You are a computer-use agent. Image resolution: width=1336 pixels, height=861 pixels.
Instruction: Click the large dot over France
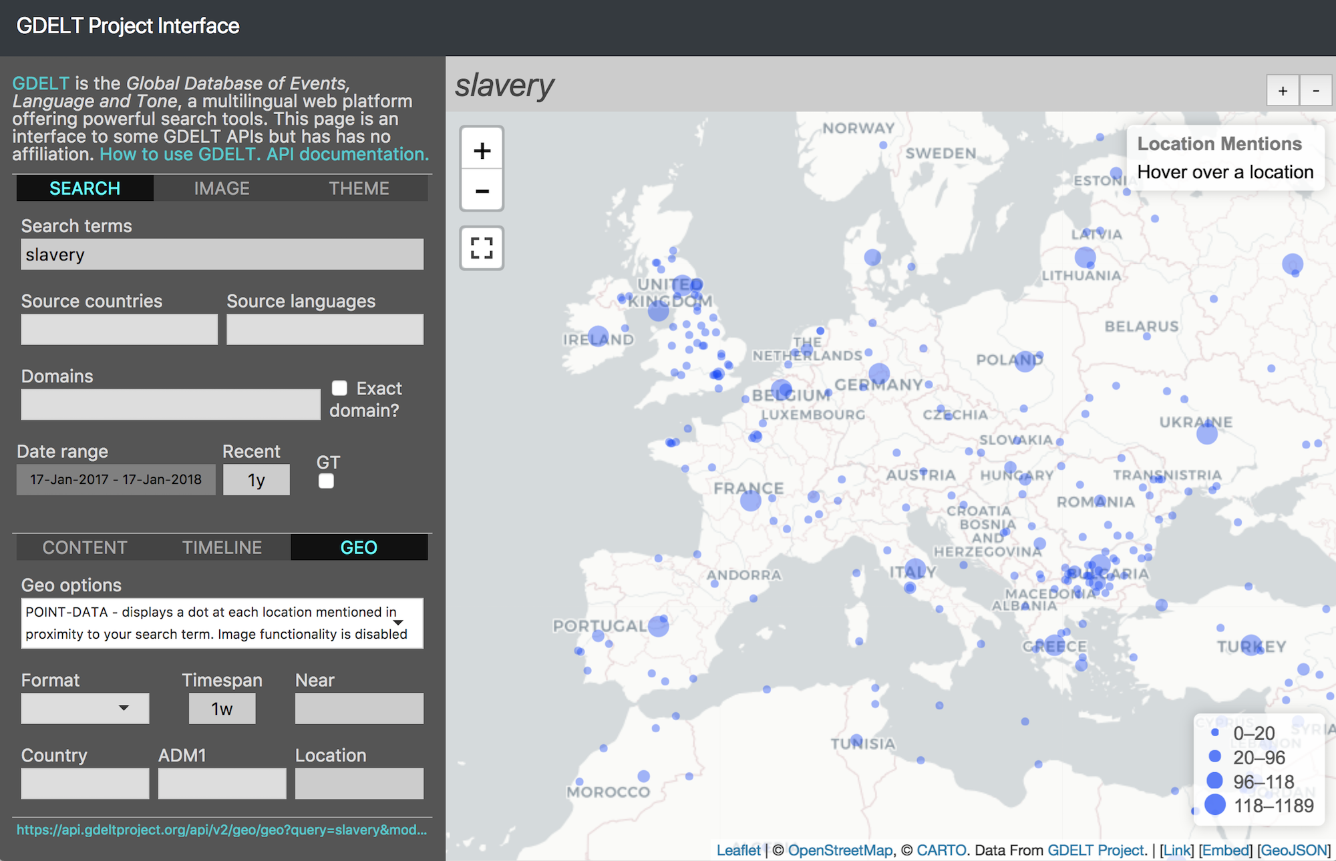pyautogui.click(x=750, y=501)
